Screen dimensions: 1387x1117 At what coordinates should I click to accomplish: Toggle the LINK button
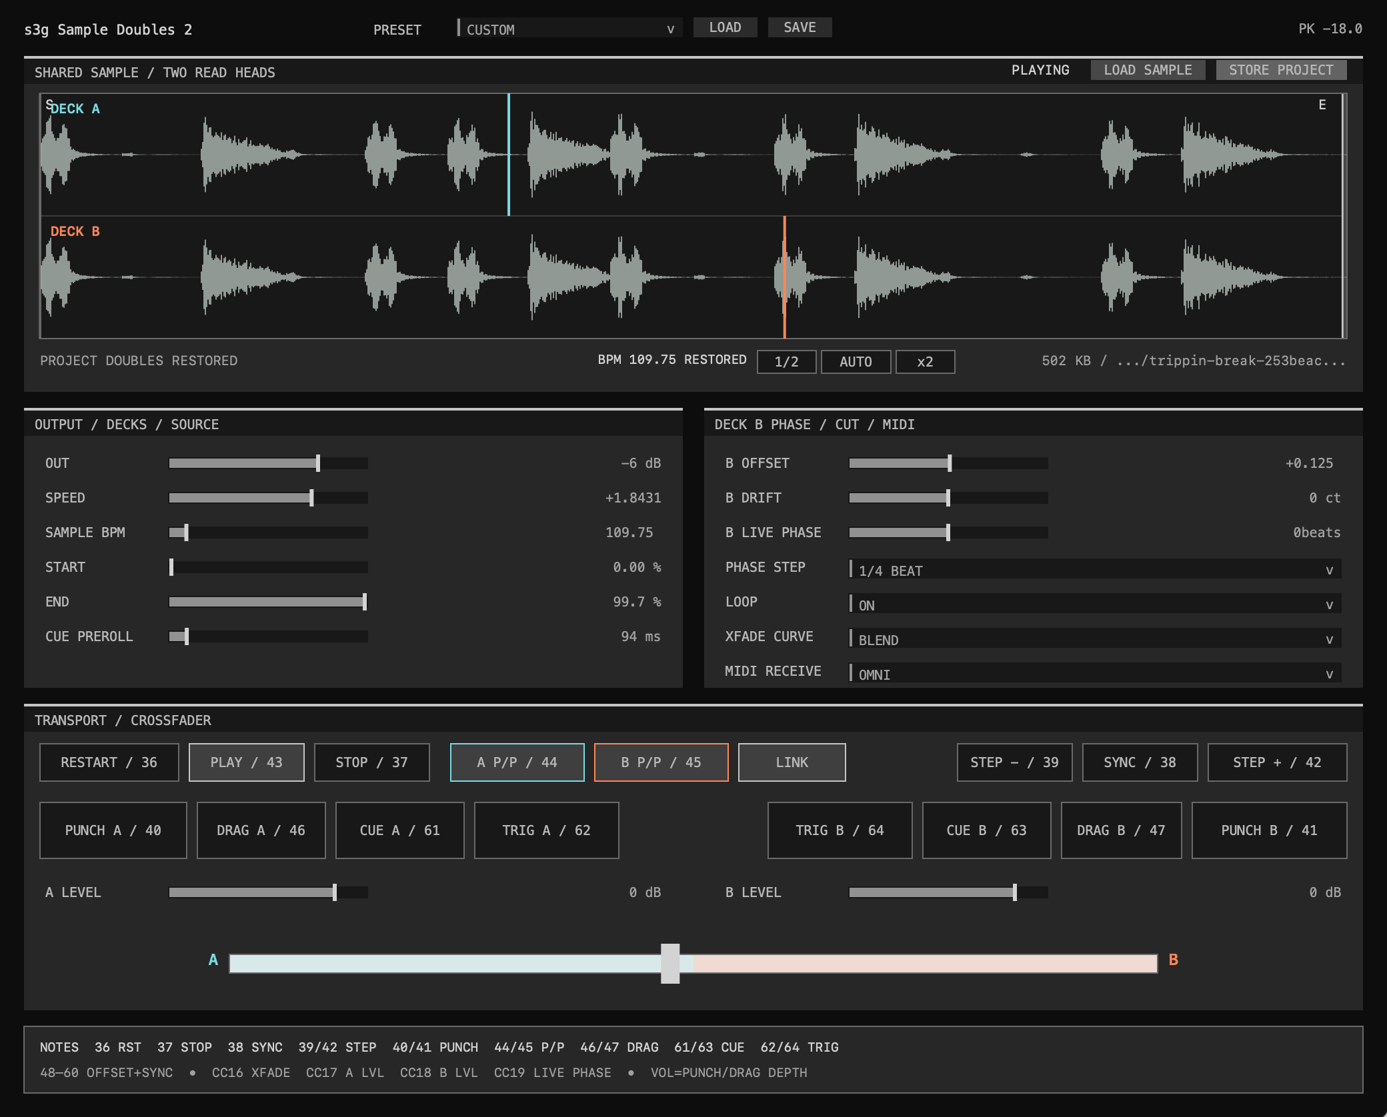pos(792,762)
